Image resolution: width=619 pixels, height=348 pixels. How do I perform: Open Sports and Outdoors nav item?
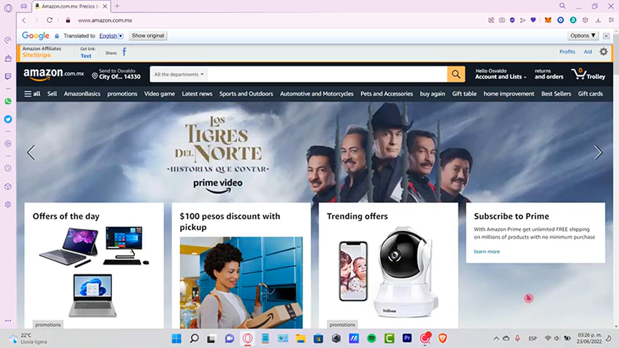(246, 94)
